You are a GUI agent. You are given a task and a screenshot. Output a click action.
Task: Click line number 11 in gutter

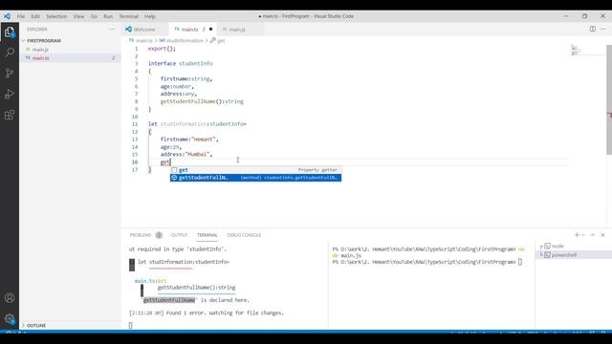pyautogui.click(x=135, y=124)
